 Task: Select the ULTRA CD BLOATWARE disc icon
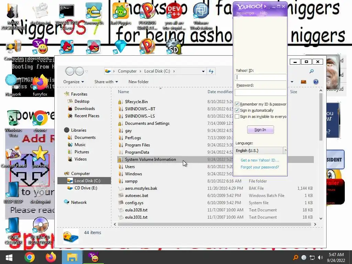pyautogui.click(x=40, y=231)
